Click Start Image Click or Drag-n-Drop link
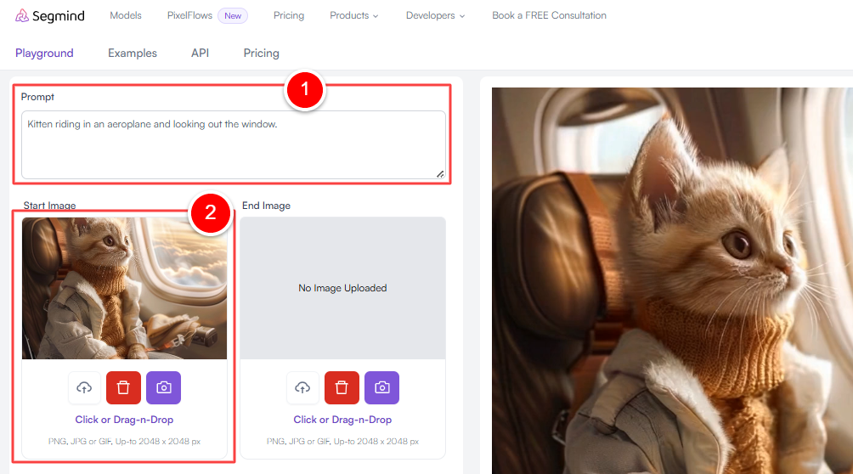 tap(124, 420)
